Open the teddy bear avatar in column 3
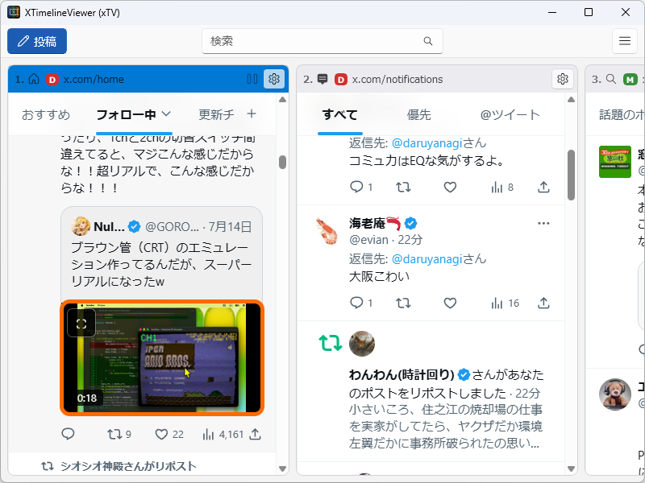 pyautogui.click(x=615, y=394)
